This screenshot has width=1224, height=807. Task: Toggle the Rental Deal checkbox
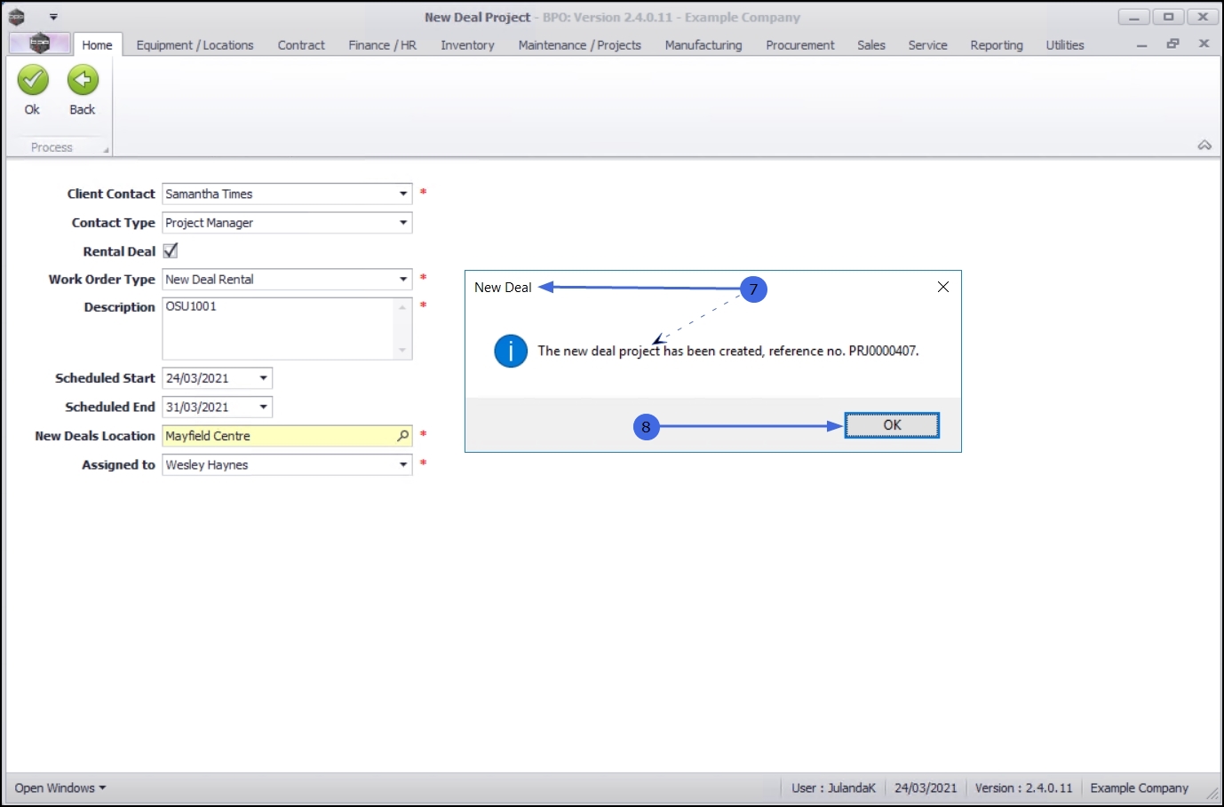171,251
